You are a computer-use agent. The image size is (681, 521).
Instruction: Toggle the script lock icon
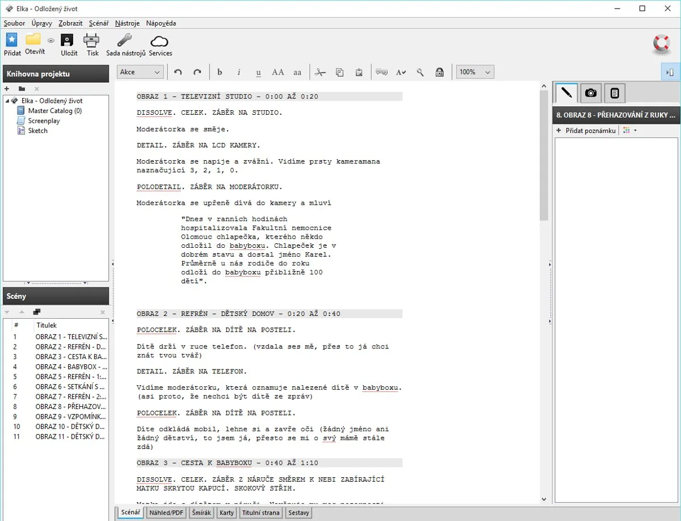click(x=439, y=72)
